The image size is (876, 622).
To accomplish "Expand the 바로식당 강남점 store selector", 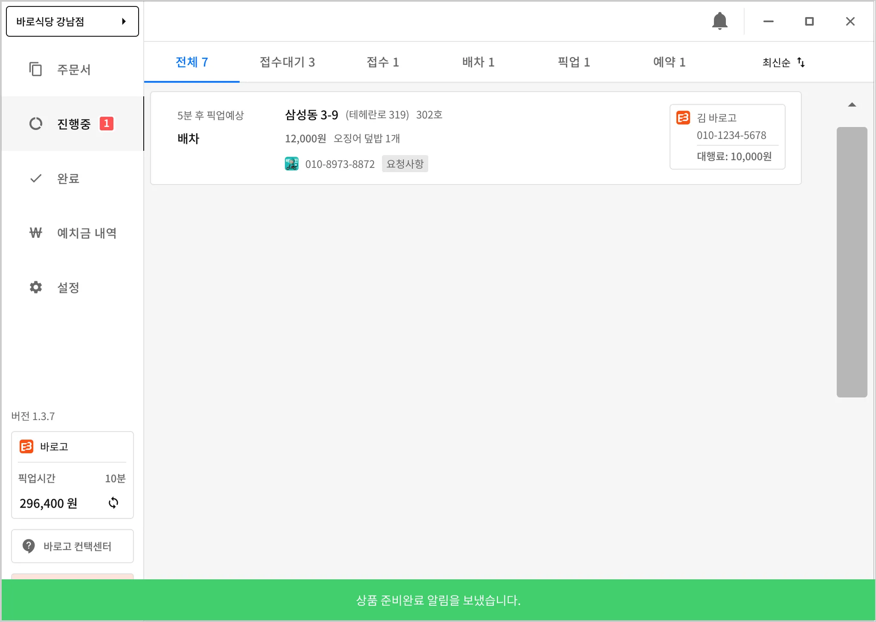I will [72, 21].
